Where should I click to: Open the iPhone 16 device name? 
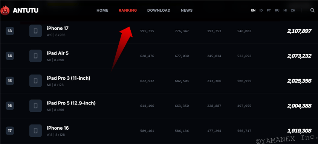[x=58, y=128]
